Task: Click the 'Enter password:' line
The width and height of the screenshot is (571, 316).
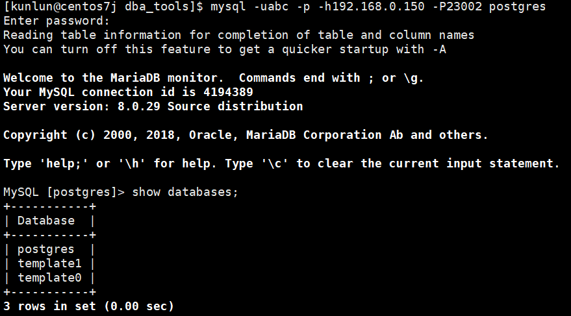Action: click(x=57, y=21)
